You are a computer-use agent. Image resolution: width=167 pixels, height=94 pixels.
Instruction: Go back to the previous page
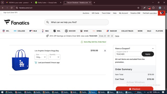tap(3, 8)
